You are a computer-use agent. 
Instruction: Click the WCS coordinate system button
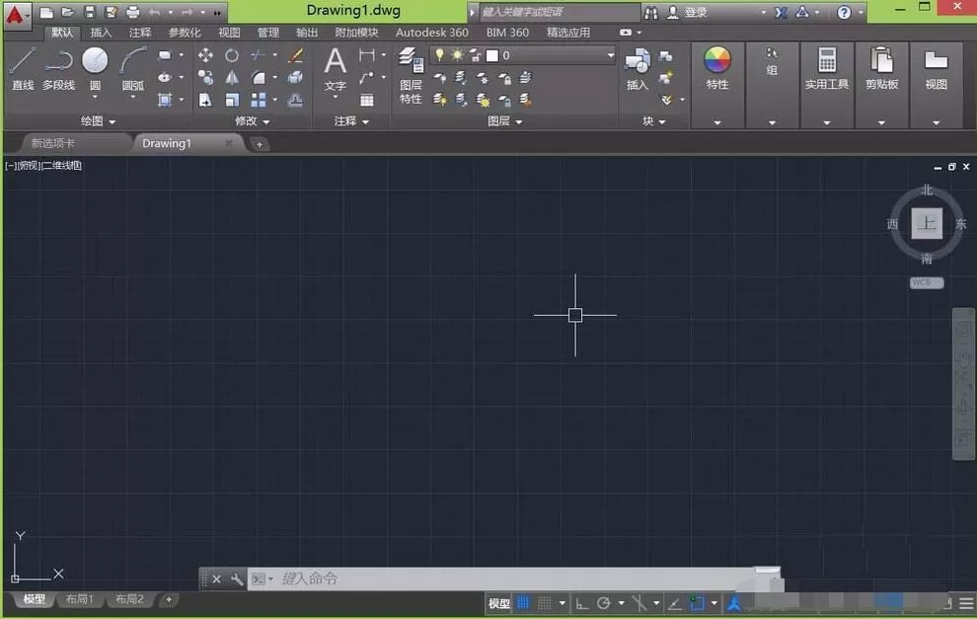(x=927, y=282)
